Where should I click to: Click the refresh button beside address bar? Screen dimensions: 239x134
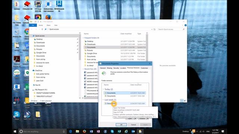coord(155,29)
